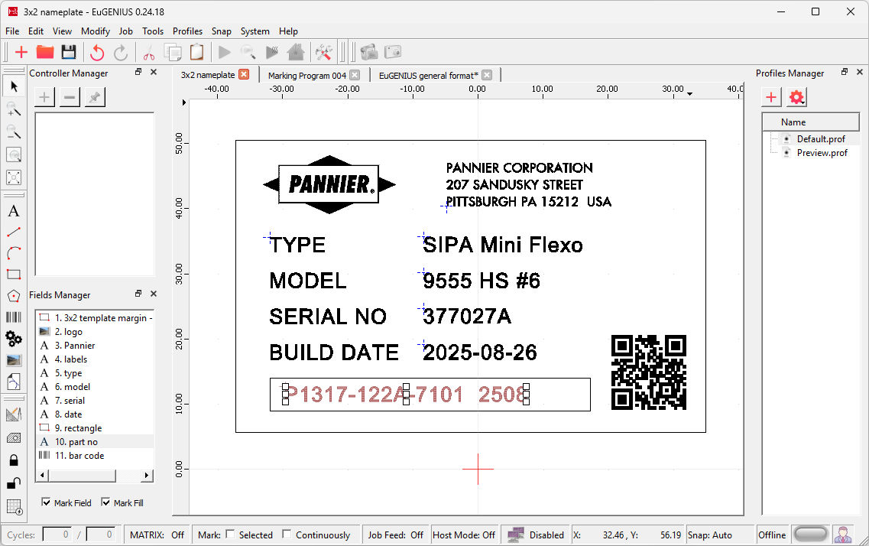Open the Modify menu
Viewport: 869px width, 546px height.
96,31
